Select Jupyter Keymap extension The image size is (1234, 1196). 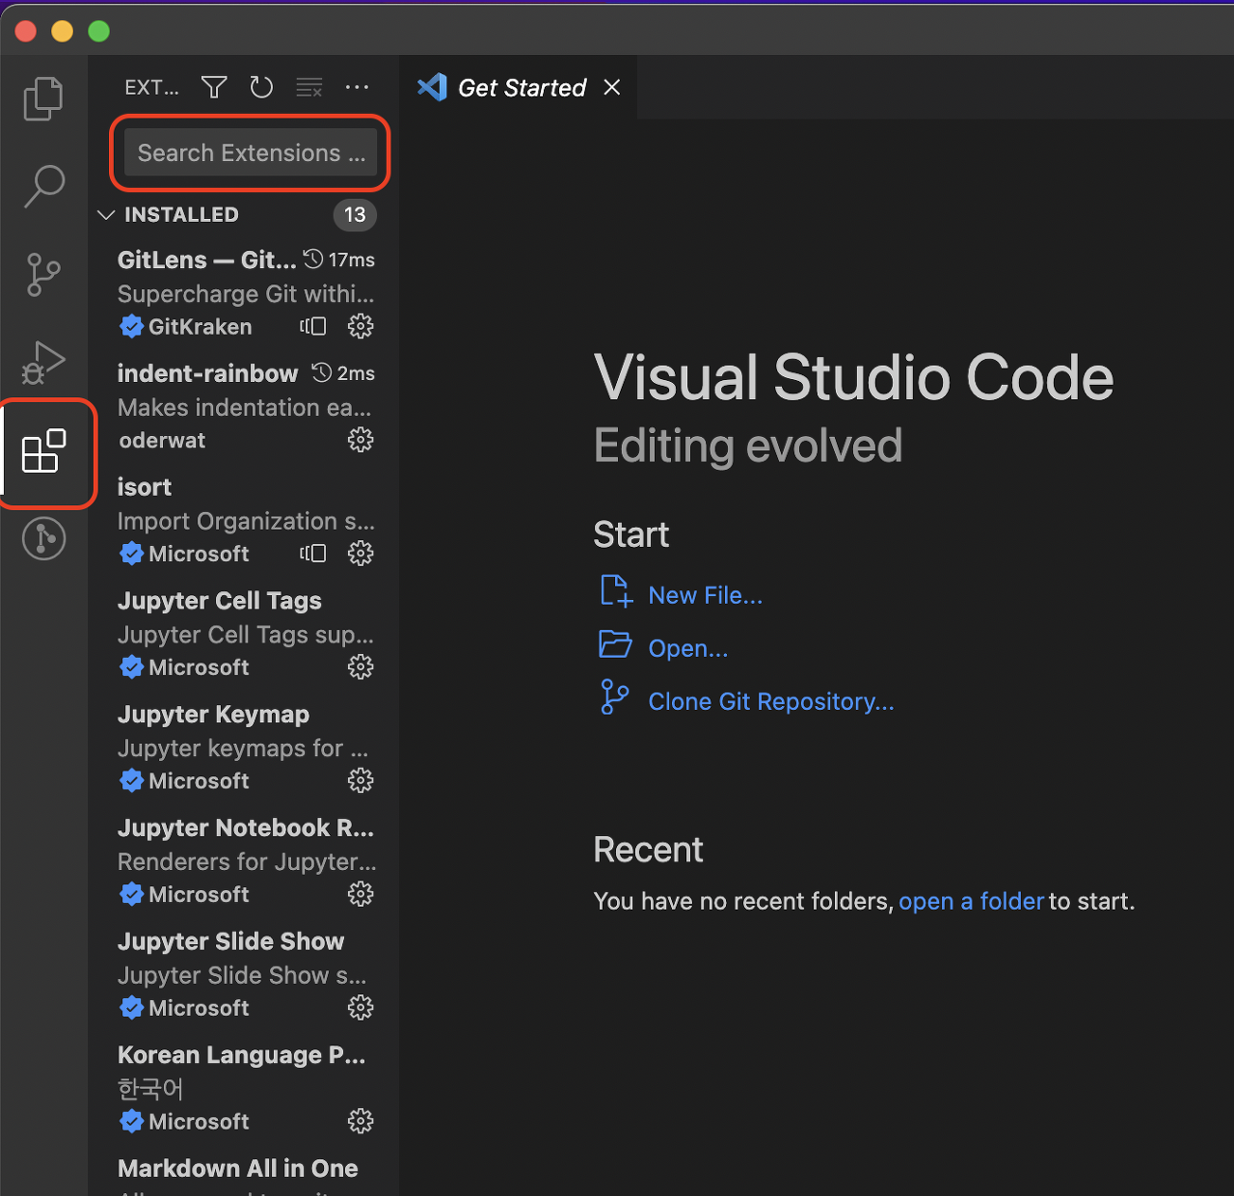(x=244, y=747)
